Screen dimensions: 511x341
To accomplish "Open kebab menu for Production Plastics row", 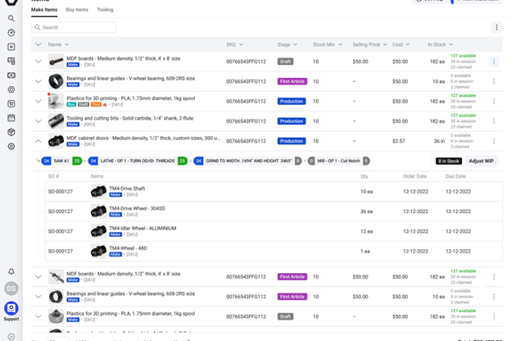I will (494, 101).
